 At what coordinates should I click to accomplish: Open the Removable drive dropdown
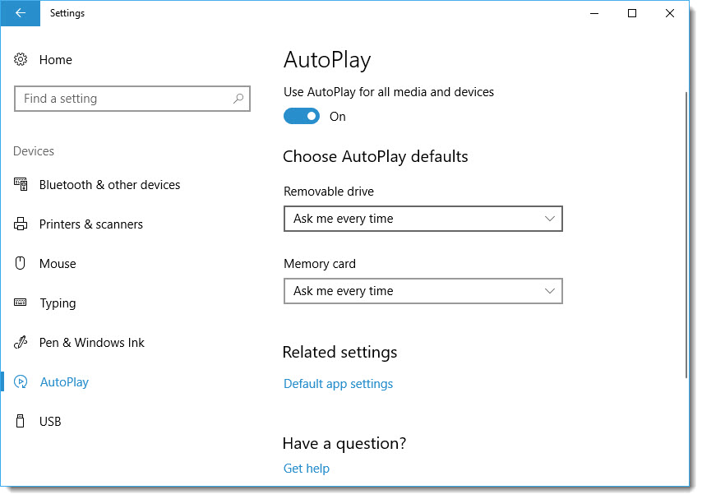(423, 219)
